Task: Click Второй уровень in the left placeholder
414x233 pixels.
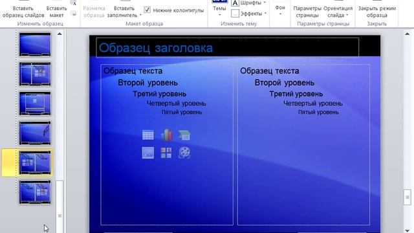Action: click(147, 83)
